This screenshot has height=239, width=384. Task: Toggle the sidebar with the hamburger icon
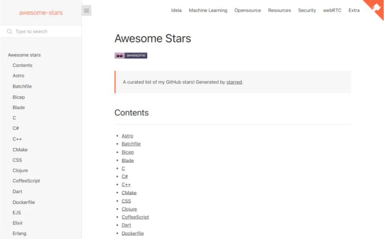[x=87, y=10]
